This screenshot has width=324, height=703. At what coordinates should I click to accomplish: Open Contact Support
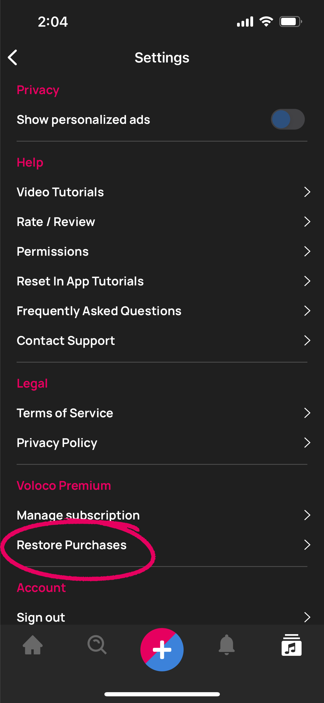click(x=66, y=341)
